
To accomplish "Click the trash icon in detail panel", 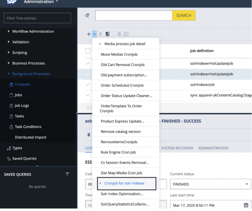I will point(89,135).
